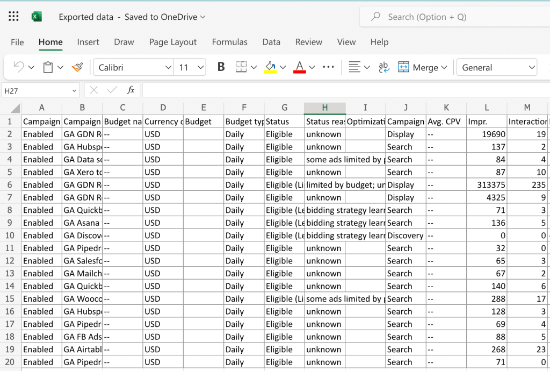550x371 pixels.
Task: Click the Undo icon
Action: 17,67
